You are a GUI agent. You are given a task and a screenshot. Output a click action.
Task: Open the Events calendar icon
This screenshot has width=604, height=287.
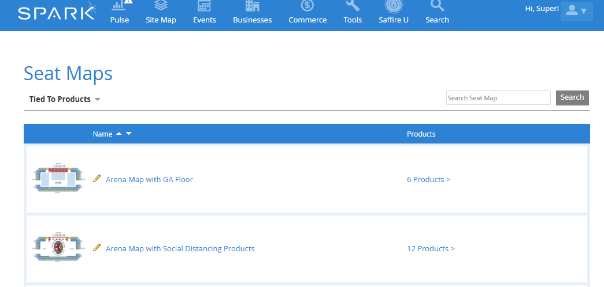click(204, 6)
